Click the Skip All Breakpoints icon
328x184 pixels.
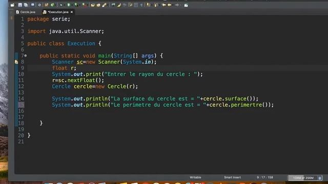[x=39, y=5]
